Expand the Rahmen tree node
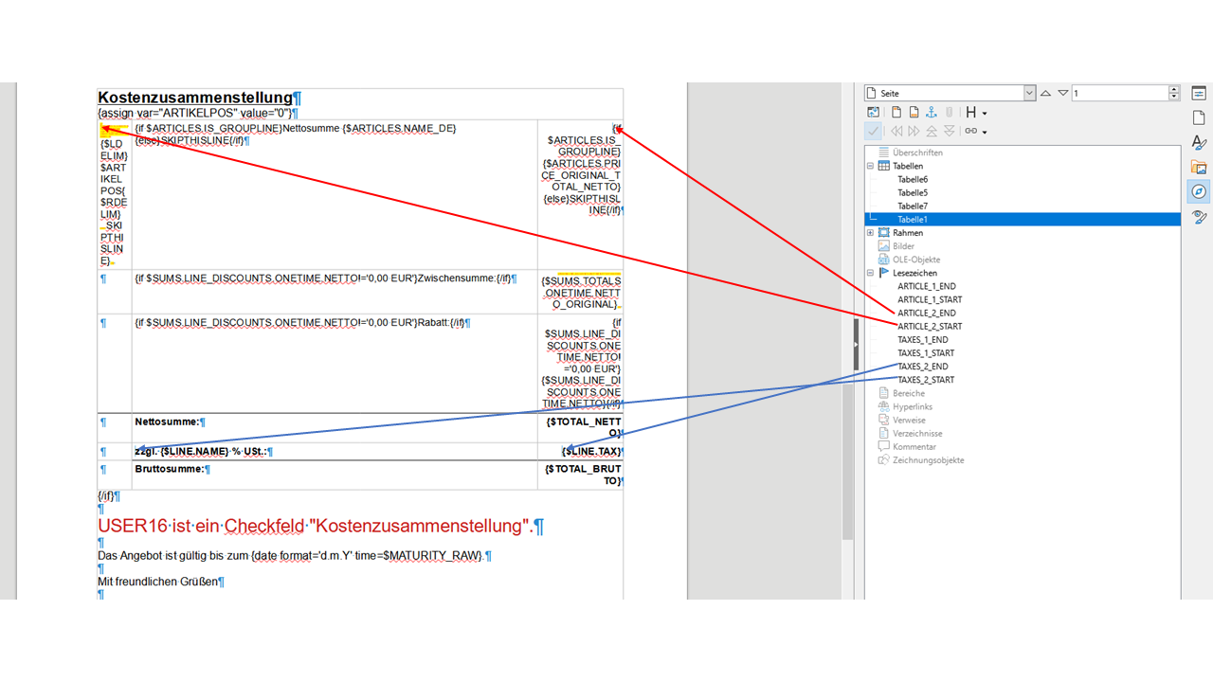 [x=870, y=232]
